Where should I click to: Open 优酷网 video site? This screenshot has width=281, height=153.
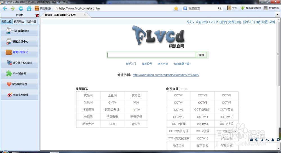click(x=88, y=95)
